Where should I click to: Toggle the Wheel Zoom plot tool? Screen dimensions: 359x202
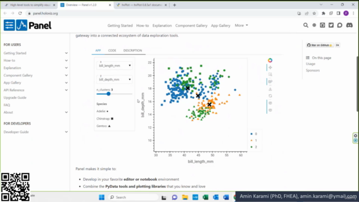tap(270, 81)
